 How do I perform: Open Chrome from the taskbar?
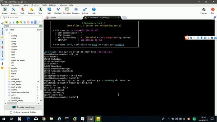tap(44, 119)
